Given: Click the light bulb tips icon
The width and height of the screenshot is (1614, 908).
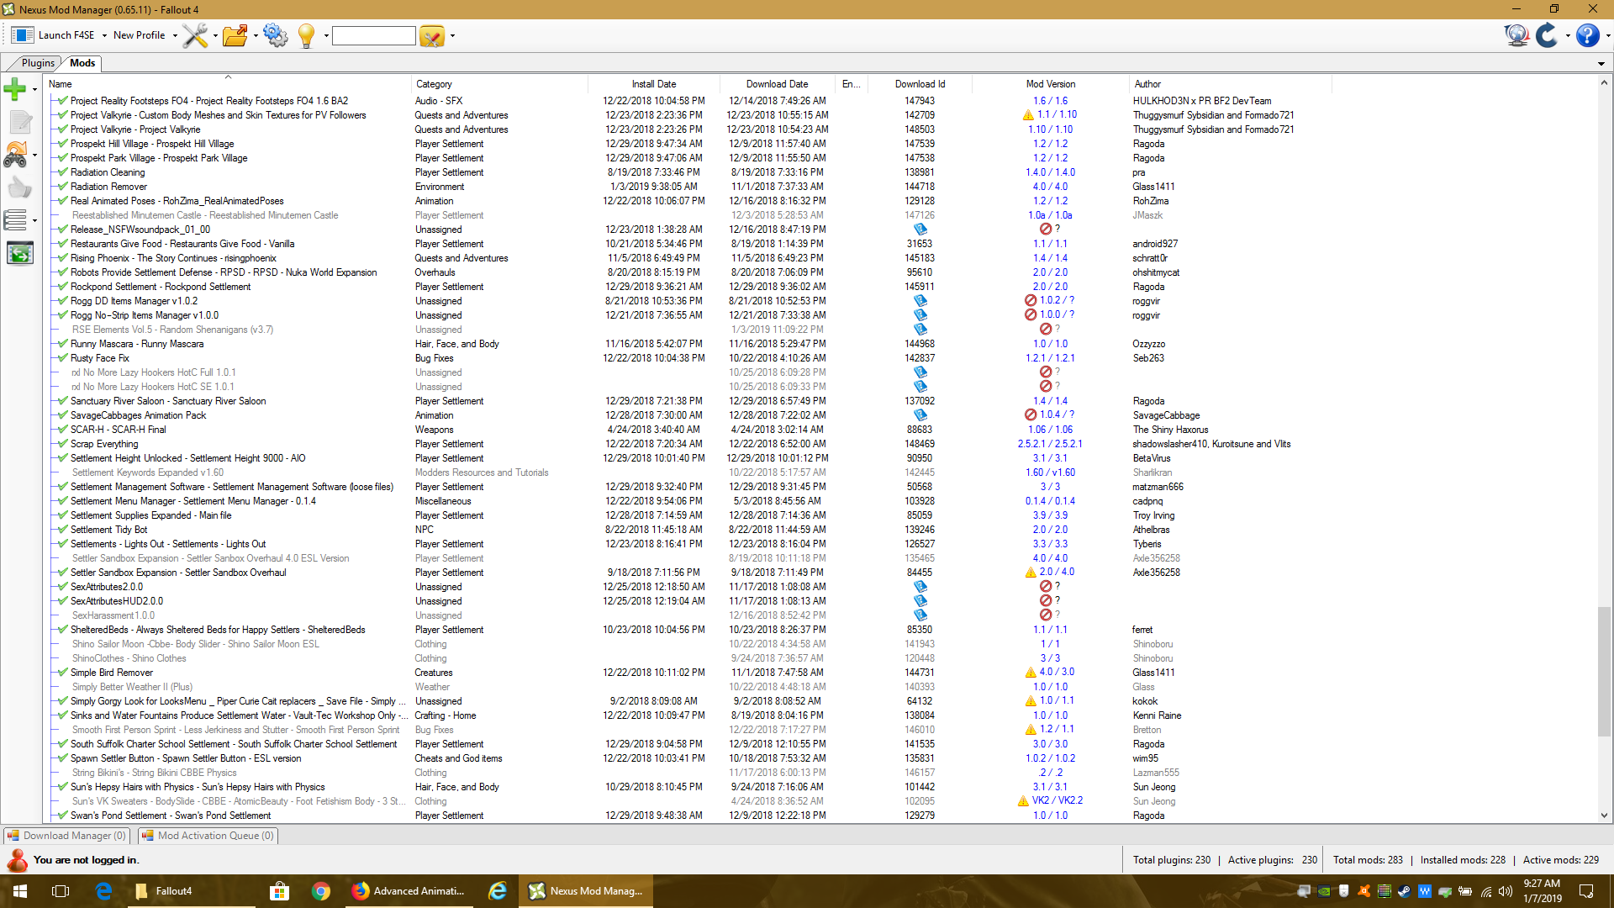Looking at the screenshot, I should [307, 35].
